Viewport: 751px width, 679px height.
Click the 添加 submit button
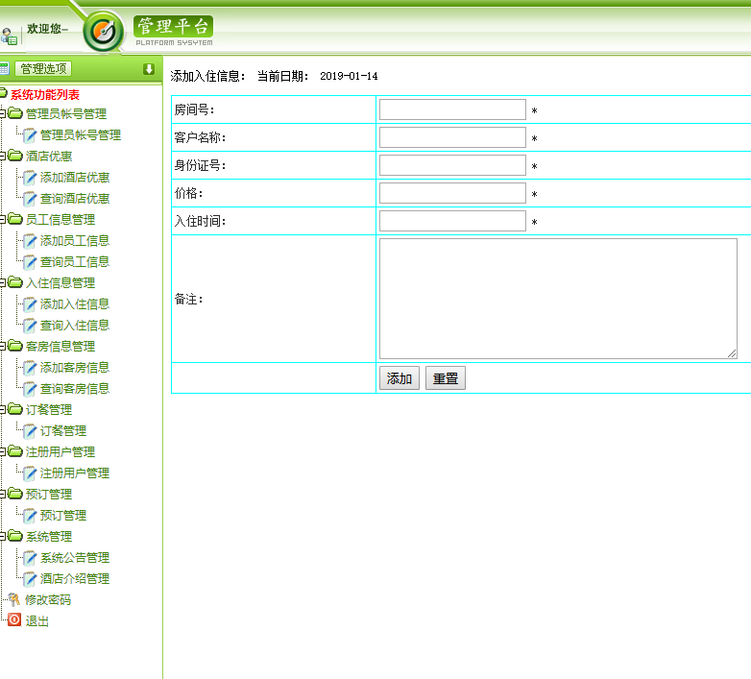(x=400, y=378)
